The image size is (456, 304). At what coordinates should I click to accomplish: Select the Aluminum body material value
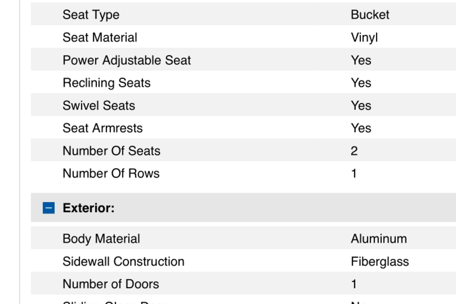pos(379,239)
